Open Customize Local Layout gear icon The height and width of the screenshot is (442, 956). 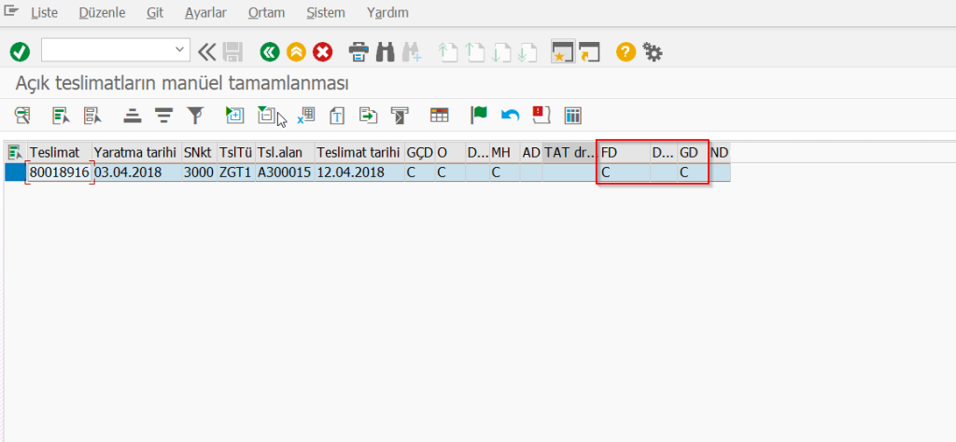coord(653,52)
